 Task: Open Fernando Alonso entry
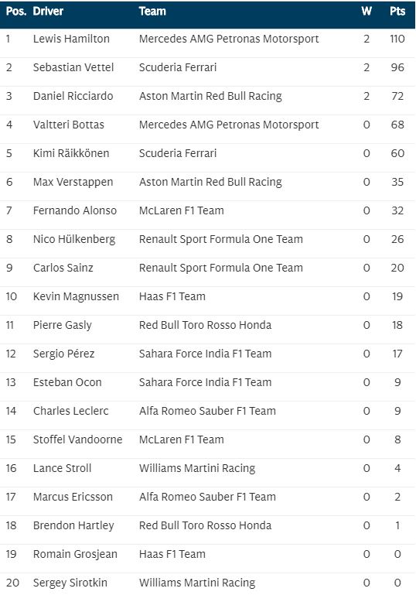click(208, 210)
